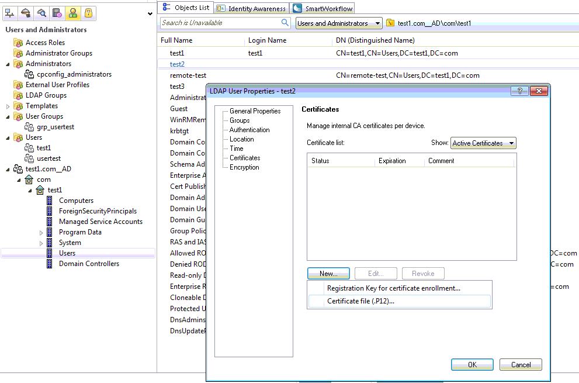The height and width of the screenshot is (383, 579).
Task: Click the Edit... certificate button
Action: (x=376, y=274)
